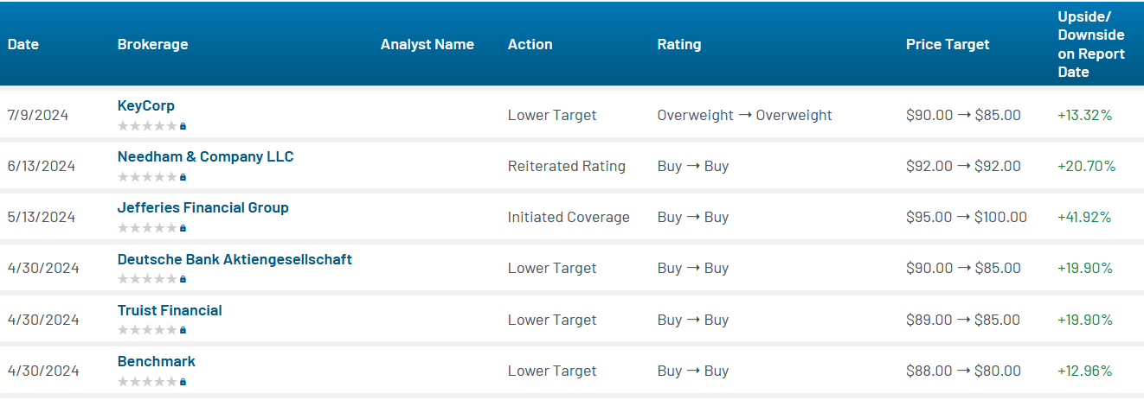1144x400 pixels.
Task: Click the lock icon under Needham & Company LLC
Action: (183, 177)
